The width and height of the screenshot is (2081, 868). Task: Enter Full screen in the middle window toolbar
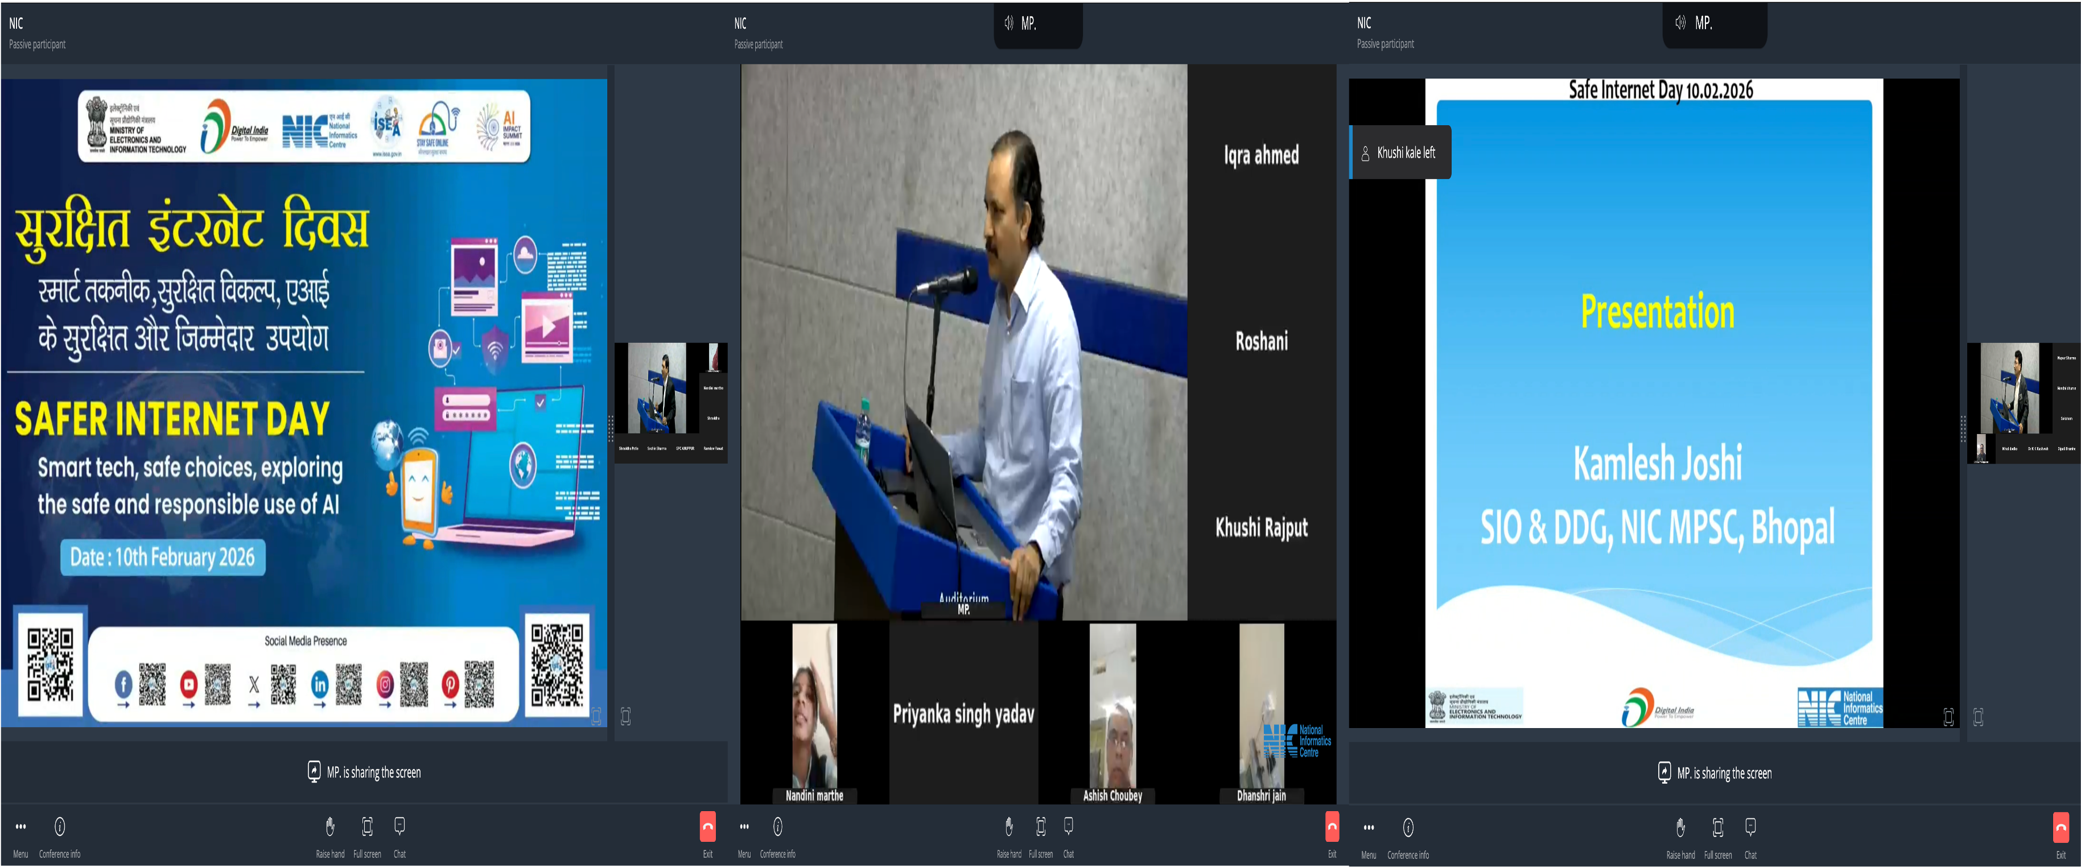(x=1040, y=827)
